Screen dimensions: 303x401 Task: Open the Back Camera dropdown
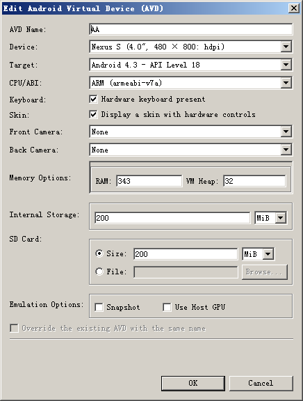click(286, 150)
